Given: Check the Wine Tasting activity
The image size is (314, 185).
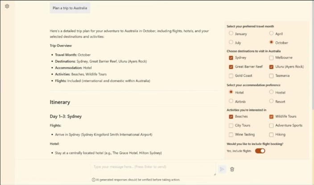Looking at the screenshot, I should pos(231,135).
